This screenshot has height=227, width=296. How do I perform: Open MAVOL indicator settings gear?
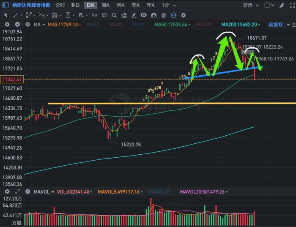point(7,192)
